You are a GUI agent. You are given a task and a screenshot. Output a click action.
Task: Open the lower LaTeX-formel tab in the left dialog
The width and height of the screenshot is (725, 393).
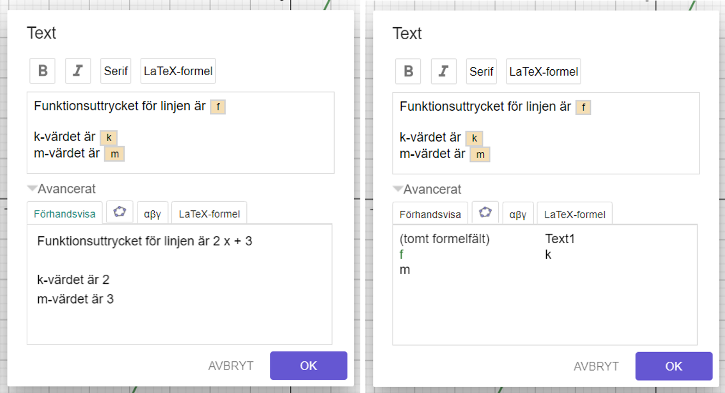[x=209, y=214]
